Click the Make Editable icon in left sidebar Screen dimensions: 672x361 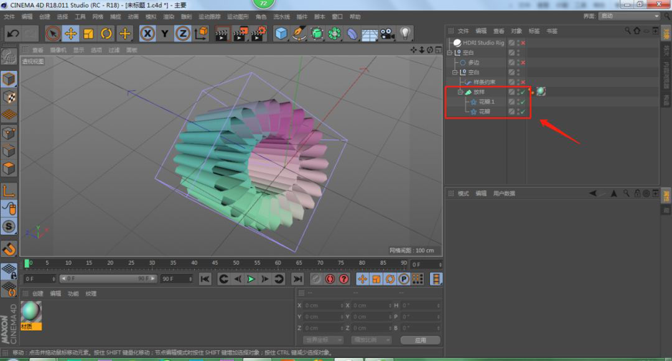[9, 57]
